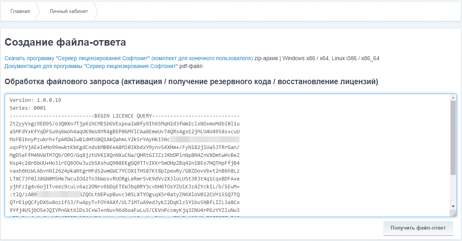
Task: Click the "Series: 0001" line
Action: click(x=27, y=107)
